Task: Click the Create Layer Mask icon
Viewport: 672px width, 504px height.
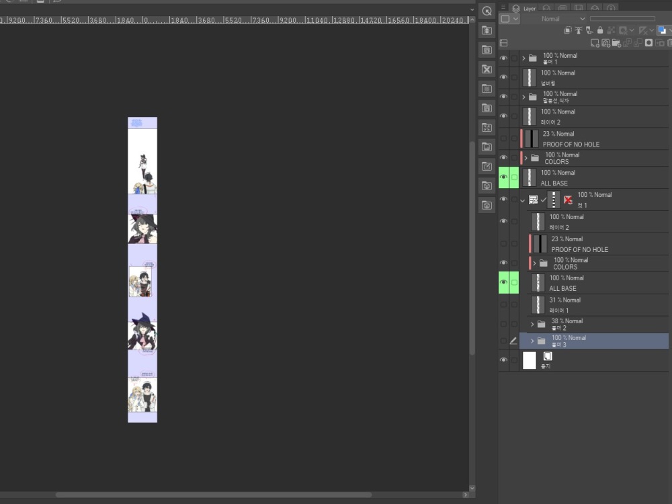Action: pyautogui.click(x=649, y=43)
